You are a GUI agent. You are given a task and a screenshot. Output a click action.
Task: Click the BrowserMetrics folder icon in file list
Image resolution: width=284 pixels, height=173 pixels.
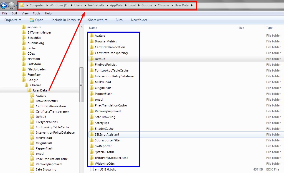coord(92,41)
